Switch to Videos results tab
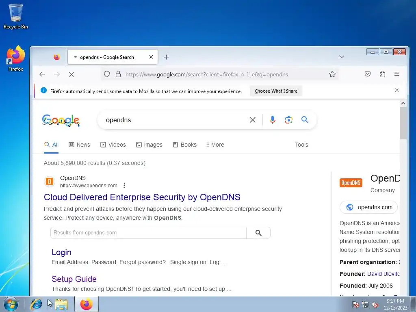416x312 pixels. coord(113,145)
